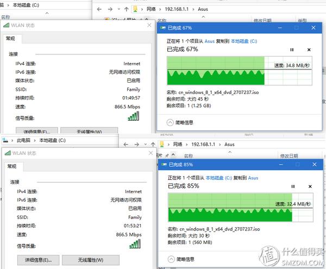Go up one level in lower Explorer
326x269 pixels.
[153, 145]
